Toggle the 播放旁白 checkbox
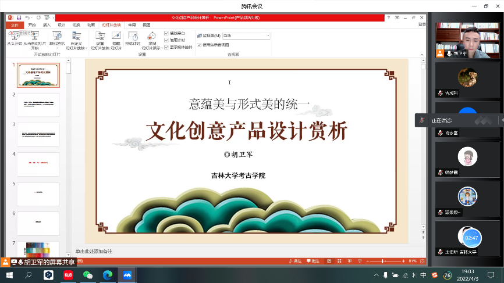The height and width of the screenshot is (283, 504). [166, 33]
